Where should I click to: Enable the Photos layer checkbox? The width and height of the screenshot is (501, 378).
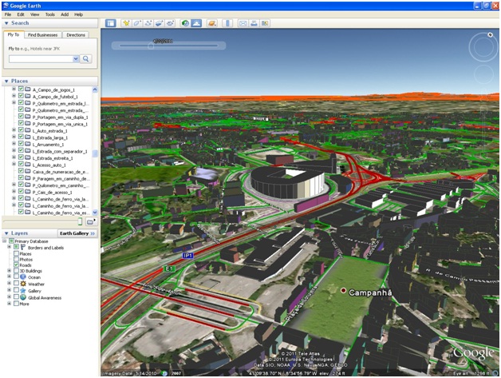click(x=16, y=259)
